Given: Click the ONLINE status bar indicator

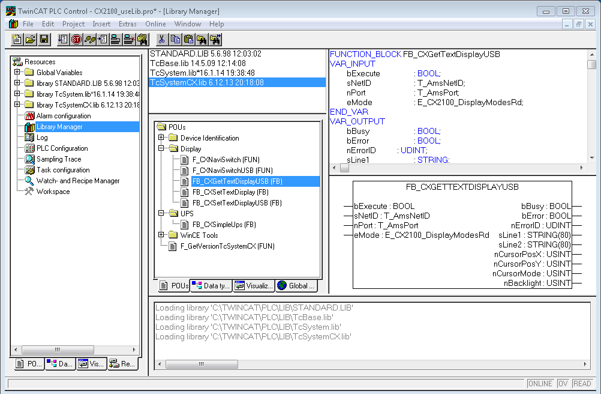Looking at the screenshot, I should [540, 383].
